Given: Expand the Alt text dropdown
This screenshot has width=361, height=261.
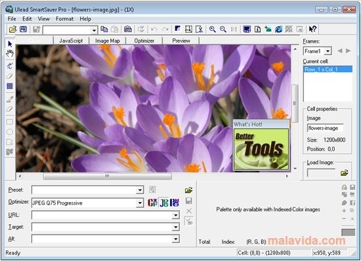Looking at the screenshot, I should pos(175,239).
